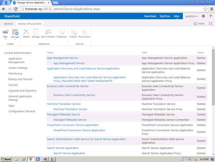Open Upgrade and Migration in the sidebar

(x=22, y=91)
